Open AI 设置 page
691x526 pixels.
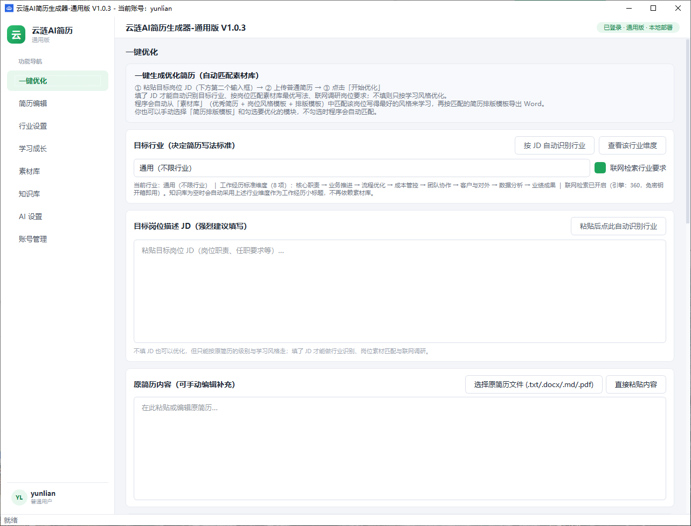(x=58, y=216)
